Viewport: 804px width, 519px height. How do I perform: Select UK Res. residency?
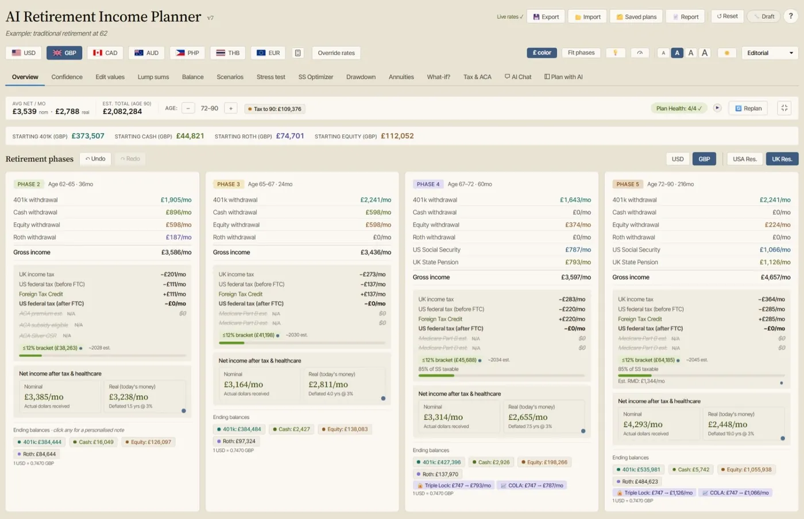point(782,159)
